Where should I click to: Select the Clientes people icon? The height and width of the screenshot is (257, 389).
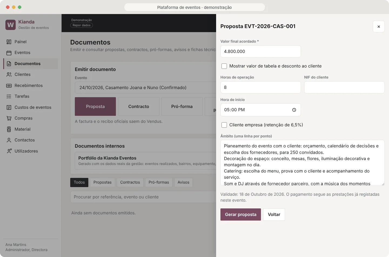click(9, 75)
